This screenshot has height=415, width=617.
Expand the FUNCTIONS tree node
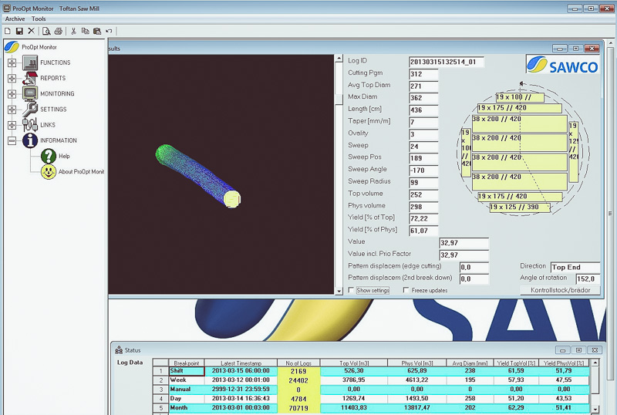pos(12,62)
